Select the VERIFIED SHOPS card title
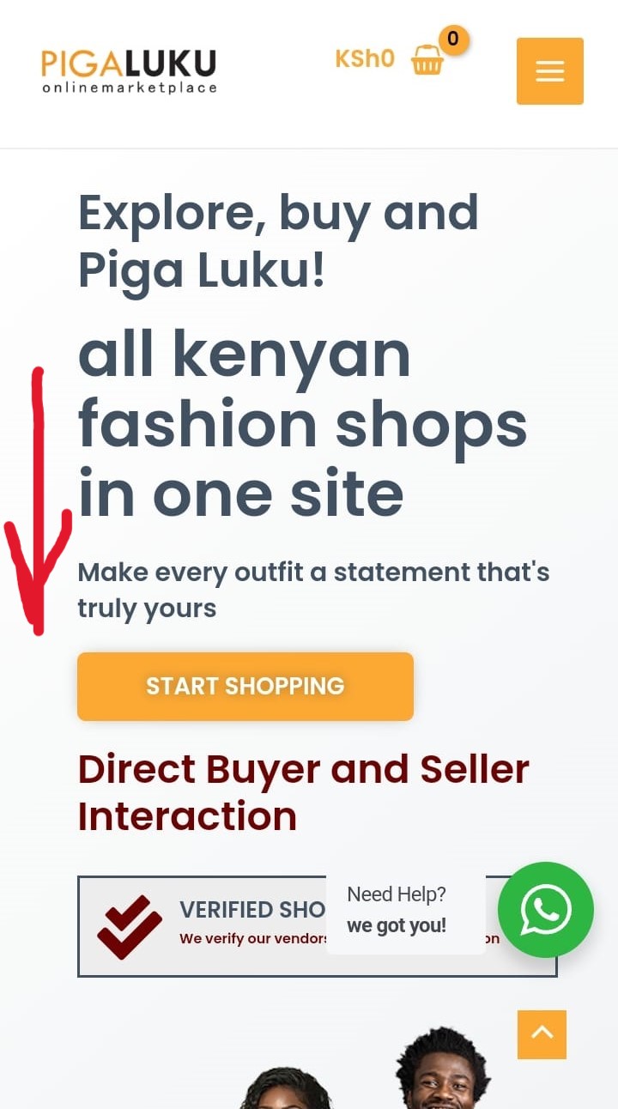 [x=252, y=910]
